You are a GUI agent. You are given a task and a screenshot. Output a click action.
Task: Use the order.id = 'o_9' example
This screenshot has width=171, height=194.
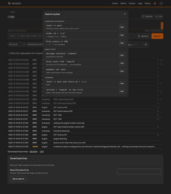pyautogui.click(x=122, y=35)
